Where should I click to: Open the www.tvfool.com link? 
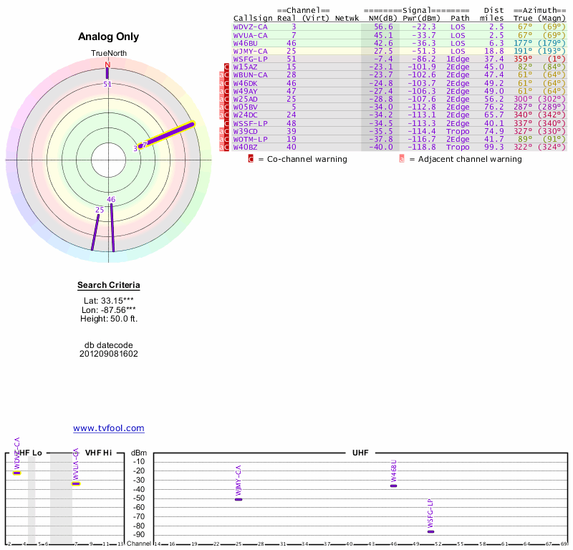109,428
